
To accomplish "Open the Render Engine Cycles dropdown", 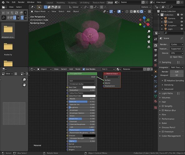I will [x=177, y=44].
